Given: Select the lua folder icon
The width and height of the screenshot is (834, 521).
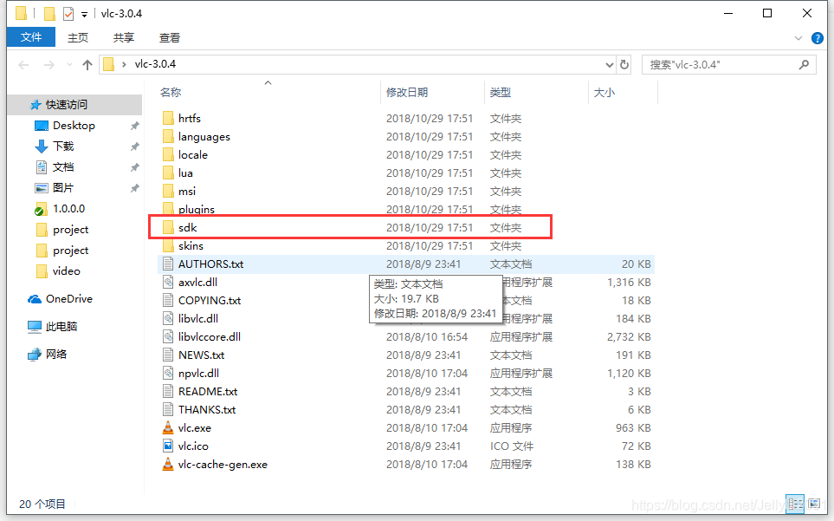Looking at the screenshot, I should (168, 173).
